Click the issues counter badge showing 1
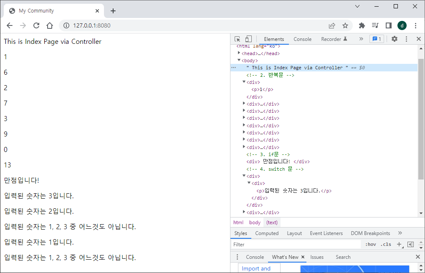The width and height of the screenshot is (425, 273). 377,39
